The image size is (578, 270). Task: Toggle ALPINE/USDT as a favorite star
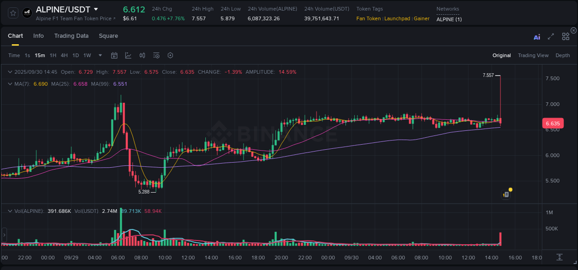tap(13, 12)
